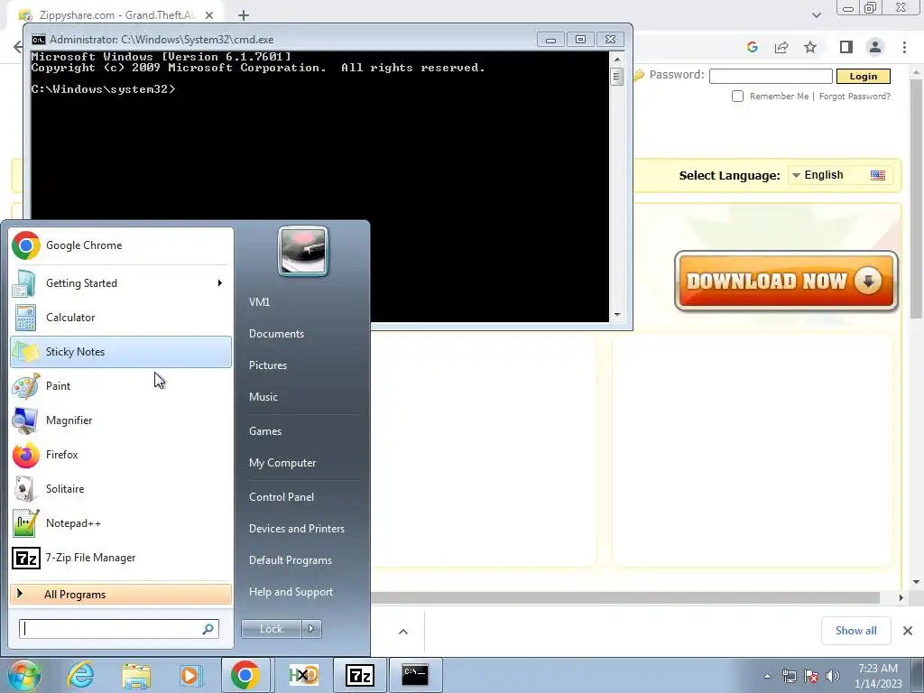924x693 pixels.
Task: Open Control Panel from Start menu
Action: coord(282,497)
